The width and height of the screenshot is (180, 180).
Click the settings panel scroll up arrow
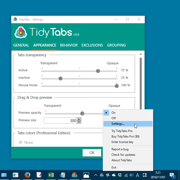pyautogui.click(x=141, y=54)
